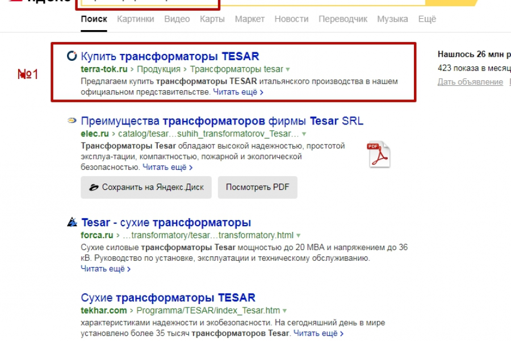Click the terra-tok.ru site favicon

pyautogui.click(x=72, y=56)
